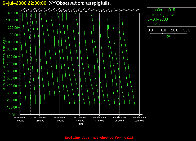Click the profile label '20.10' above the plot
This screenshot has width=196, height=141.
[x=88, y=10]
